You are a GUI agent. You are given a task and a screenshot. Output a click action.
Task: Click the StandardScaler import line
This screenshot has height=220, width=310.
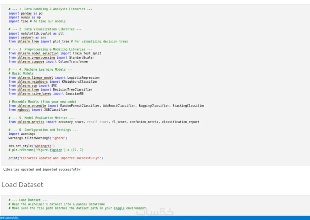tap(51, 57)
